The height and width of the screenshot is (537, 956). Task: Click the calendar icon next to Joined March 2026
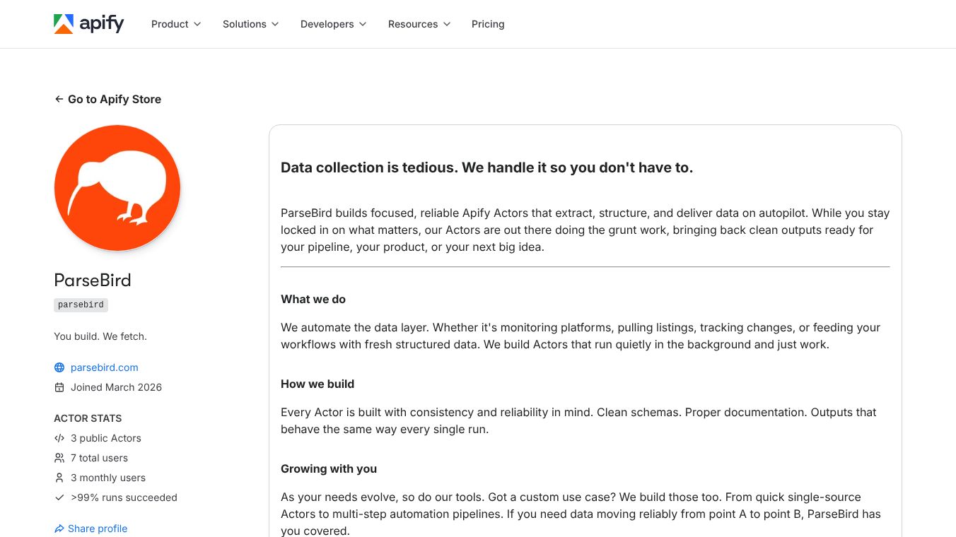59,387
